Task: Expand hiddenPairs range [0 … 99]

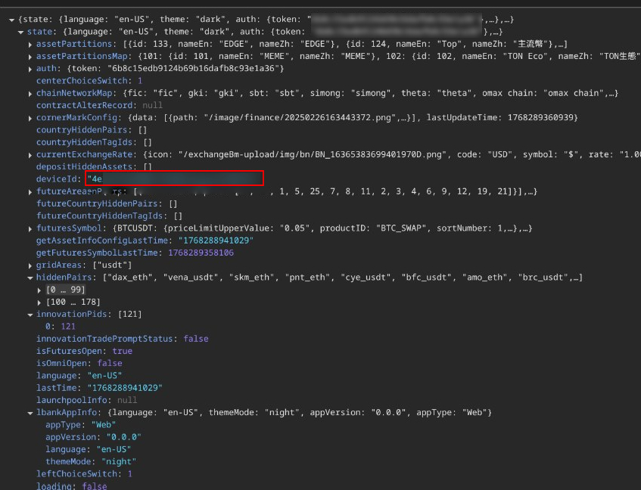Action: coord(39,290)
